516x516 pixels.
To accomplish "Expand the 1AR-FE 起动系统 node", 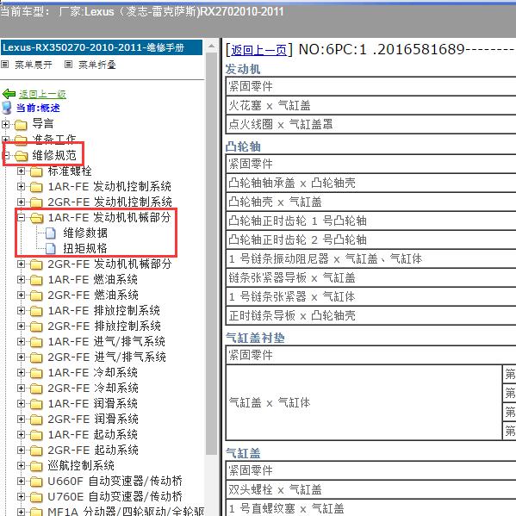I will tap(21, 434).
